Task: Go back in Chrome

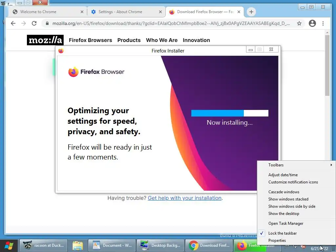Action: coord(13,23)
